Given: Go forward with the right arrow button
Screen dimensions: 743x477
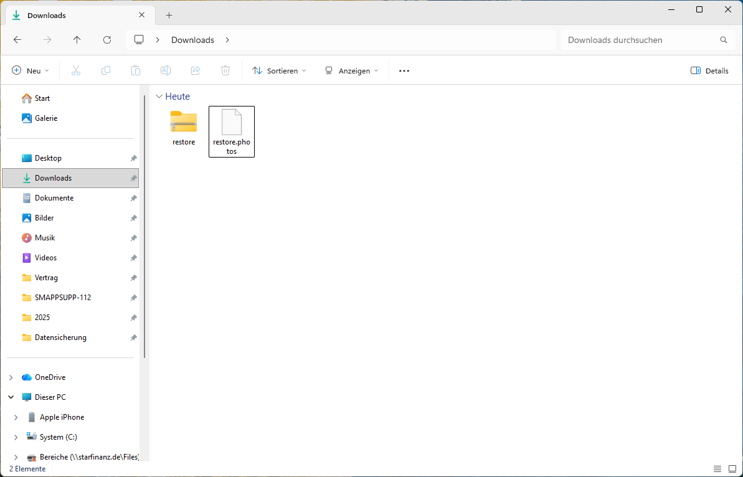Looking at the screenshot, I should coord(47,40).
